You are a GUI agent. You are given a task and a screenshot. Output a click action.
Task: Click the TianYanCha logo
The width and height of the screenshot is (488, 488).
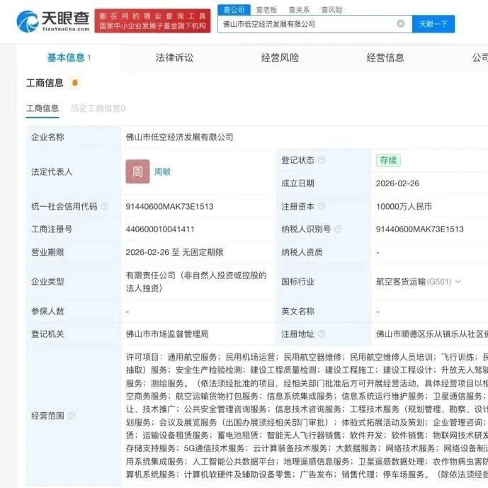tap(53, 21)
